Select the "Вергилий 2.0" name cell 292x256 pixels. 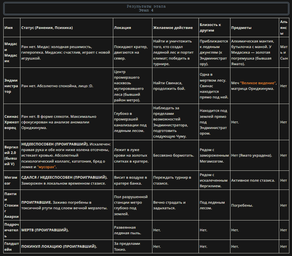12,155
